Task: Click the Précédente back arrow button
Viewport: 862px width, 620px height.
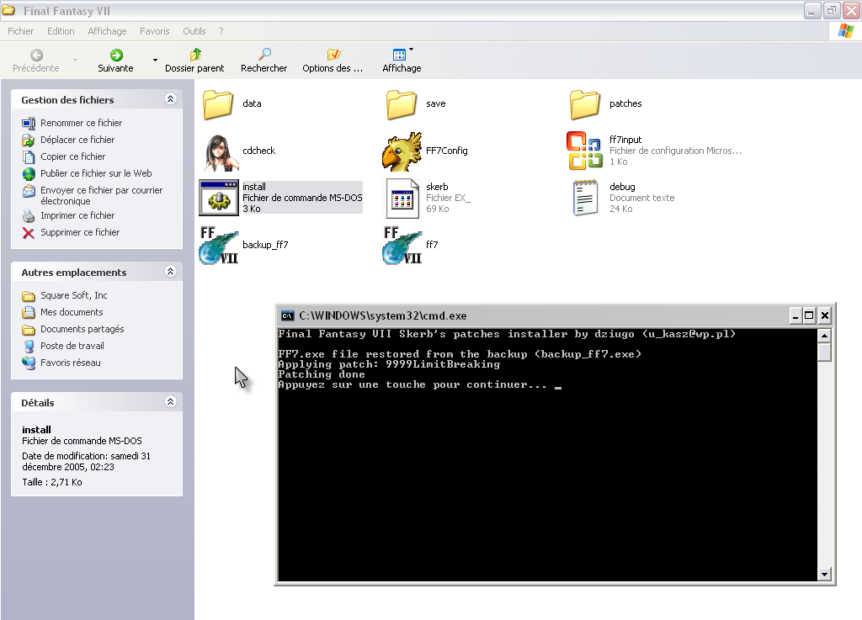Action: (x=36, y=60)
